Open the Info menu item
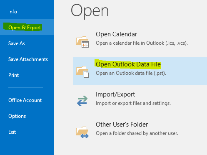 (12, 12)
